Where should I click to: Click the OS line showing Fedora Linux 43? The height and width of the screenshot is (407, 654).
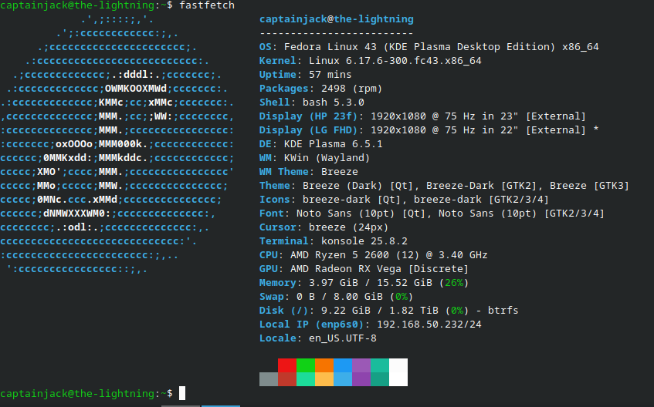click(429, 47)
